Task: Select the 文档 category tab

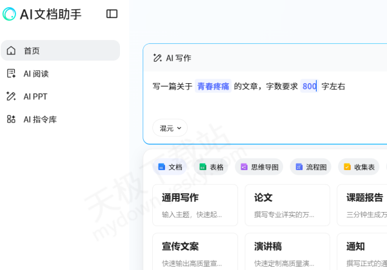Action: (x=170, y=167)
